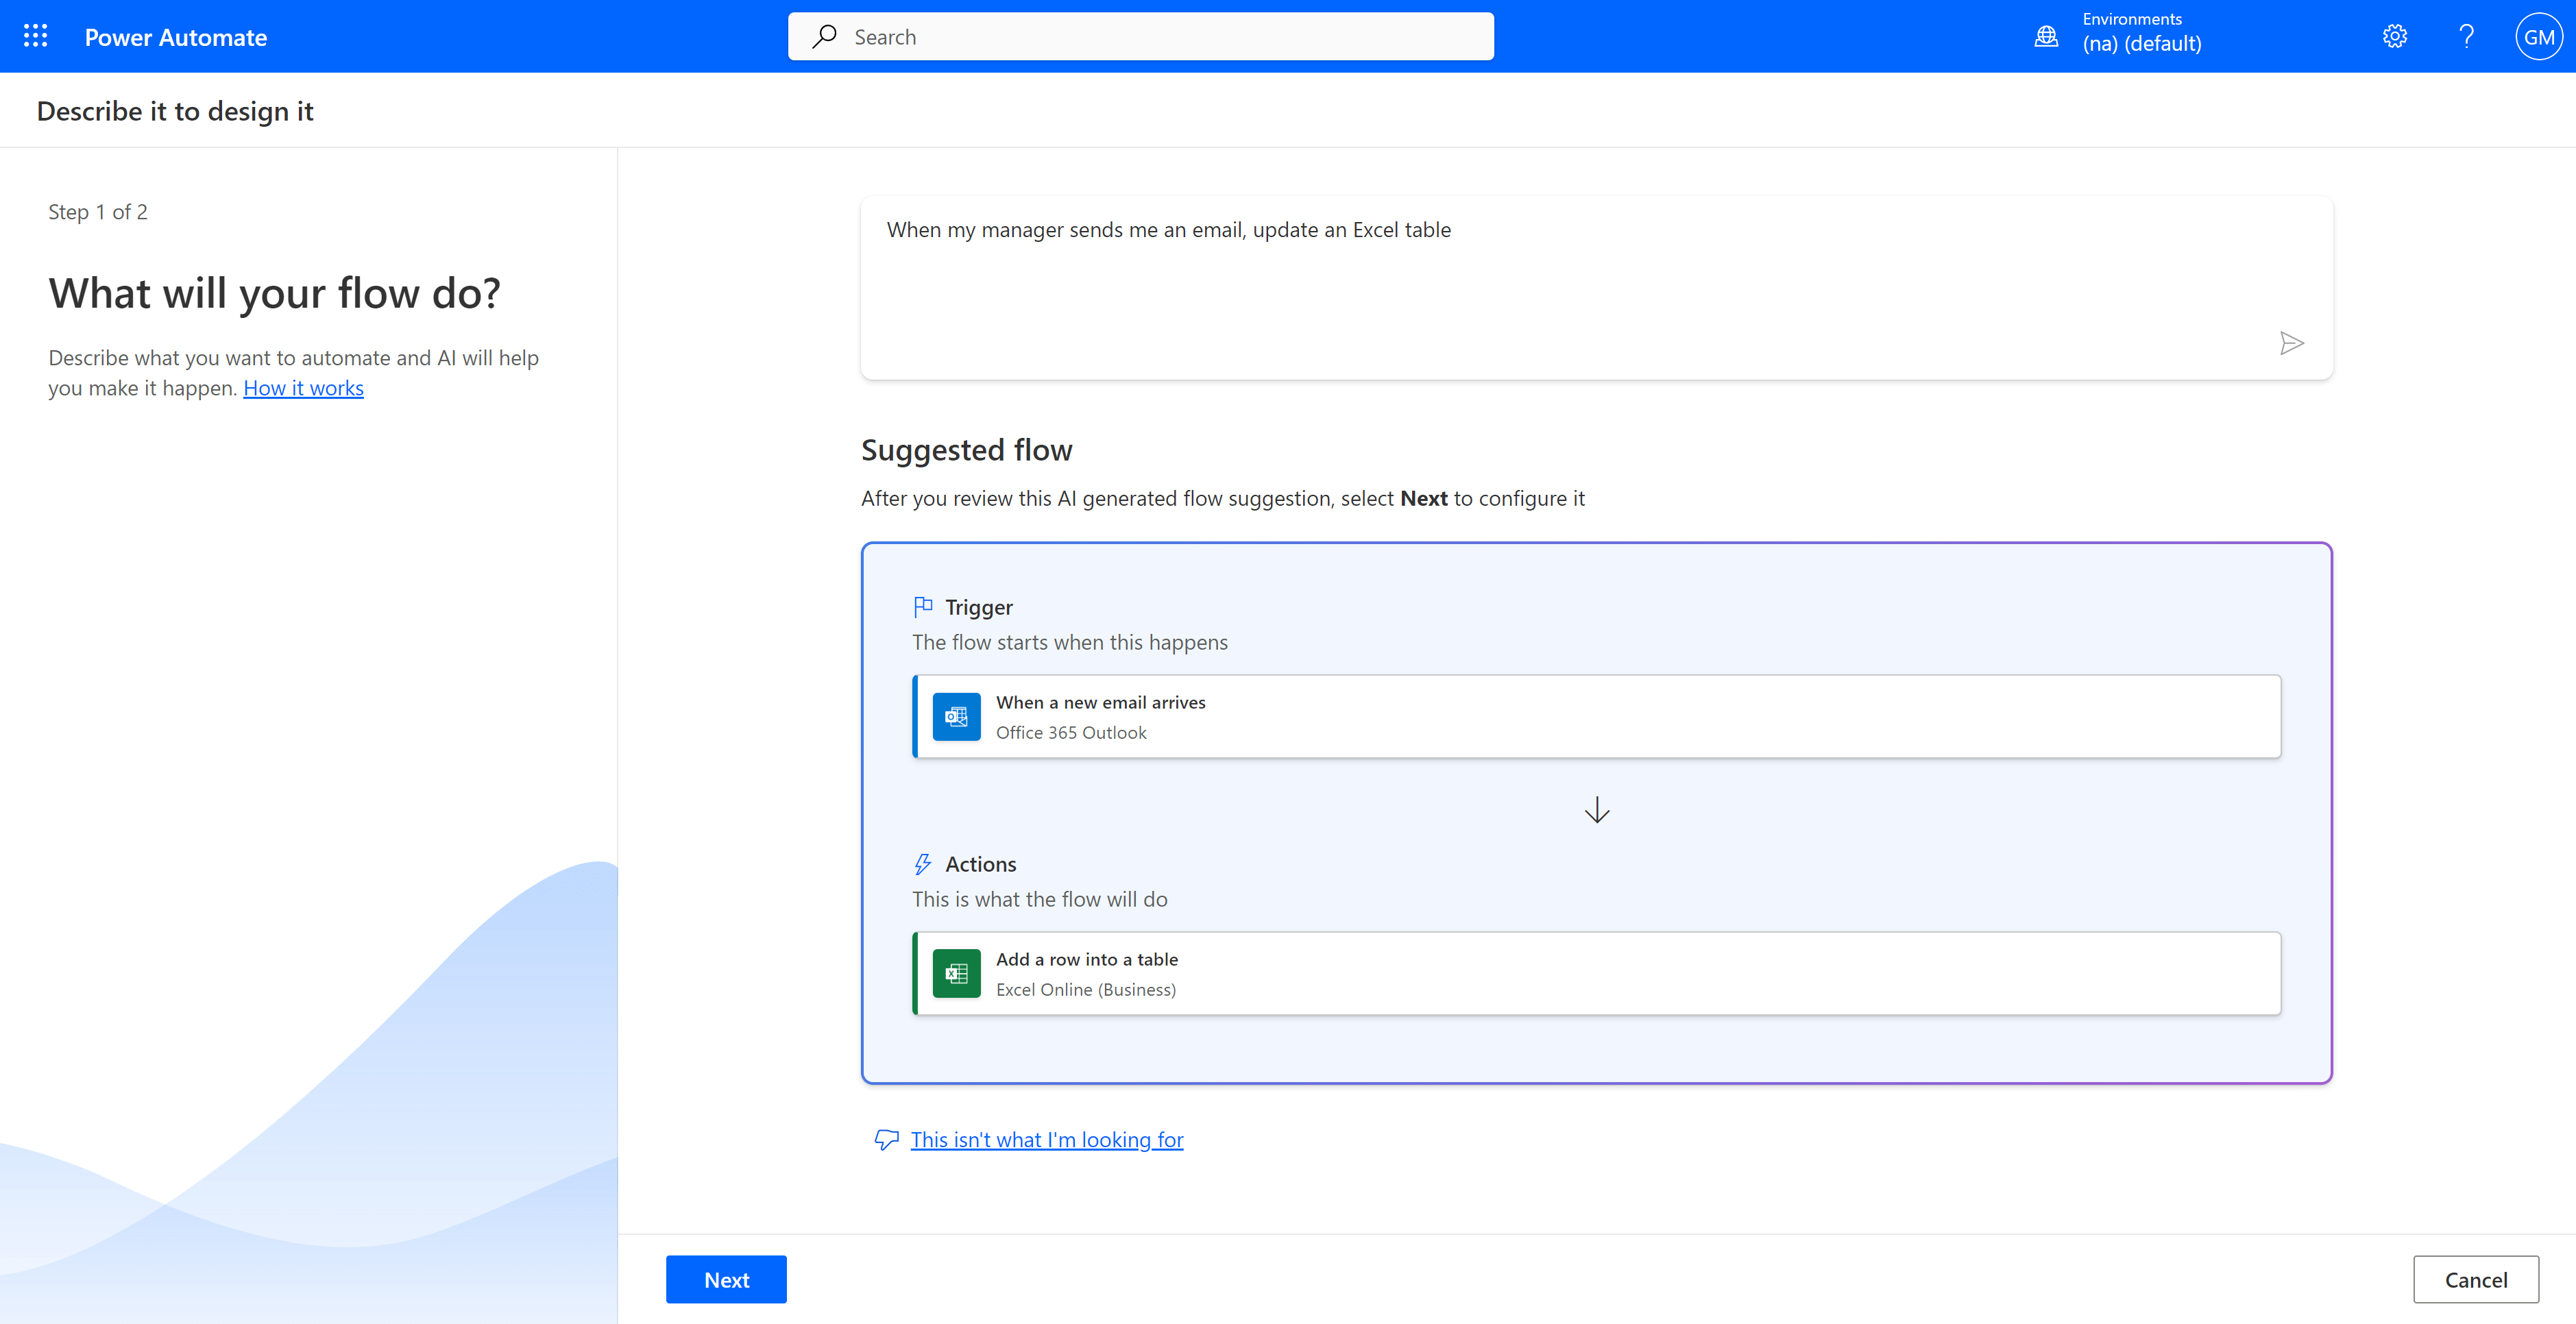Image resolution: width=2576 pixels, height=1324 pixels.
Task: Select the 'Add a row into a table' card
Action: 1596,974
